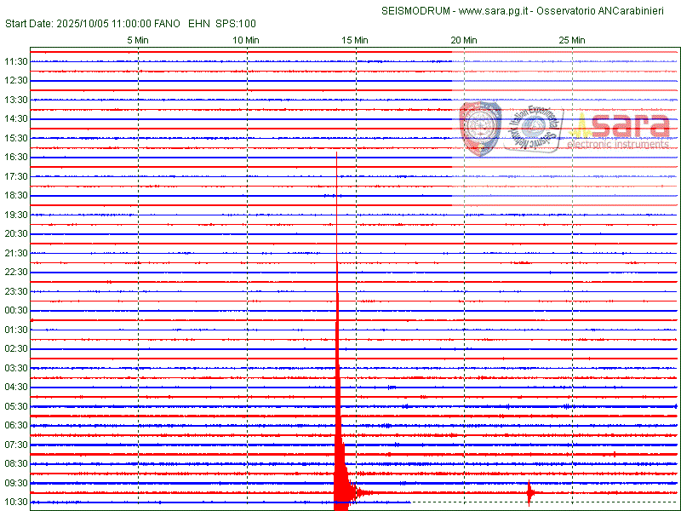Select the 11:30 trace row label
Viewport: 681px width, 511px height.
pos(17,61)
